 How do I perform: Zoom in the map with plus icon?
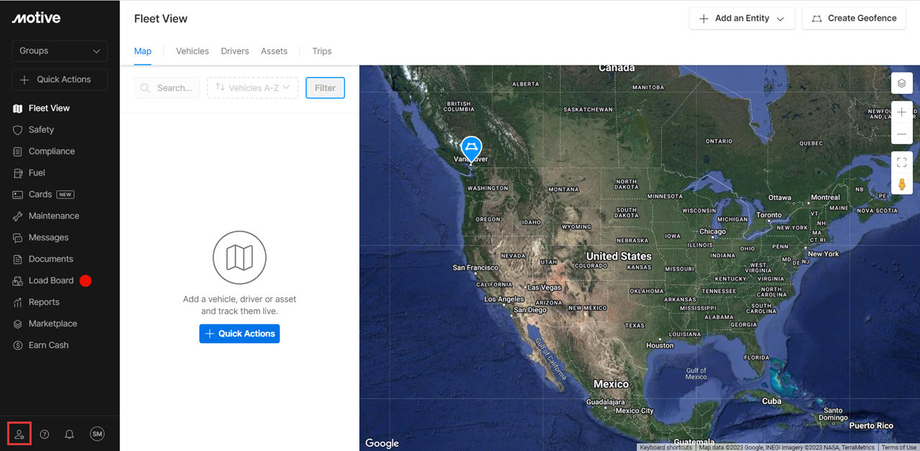[902, 113]
